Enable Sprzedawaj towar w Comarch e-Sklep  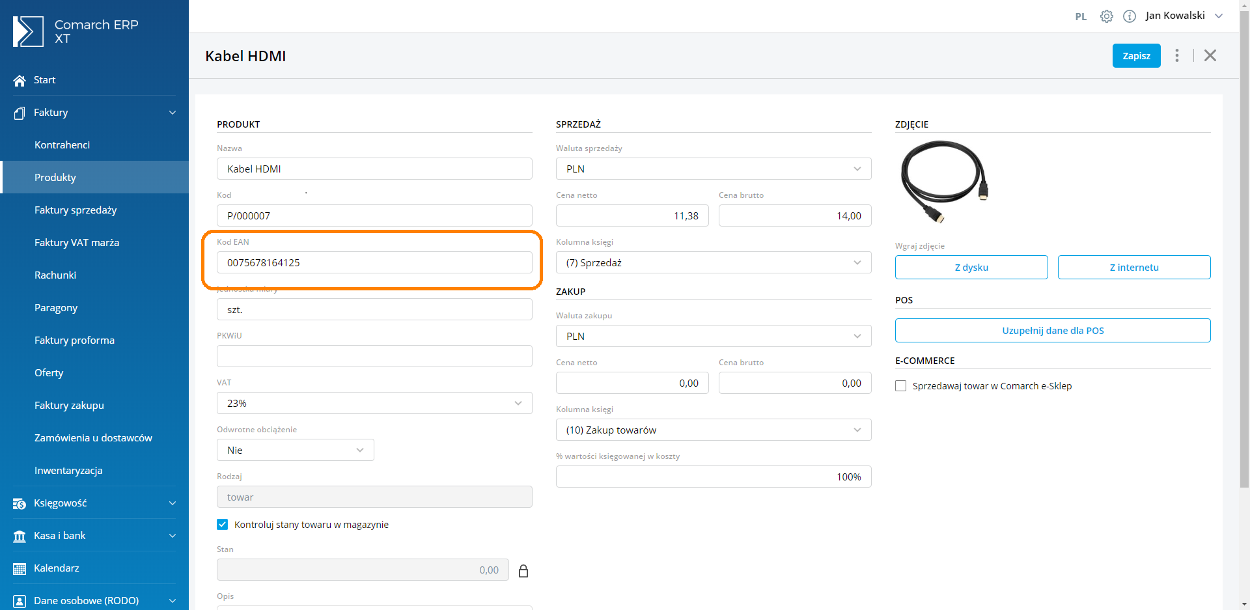(901, 386)
